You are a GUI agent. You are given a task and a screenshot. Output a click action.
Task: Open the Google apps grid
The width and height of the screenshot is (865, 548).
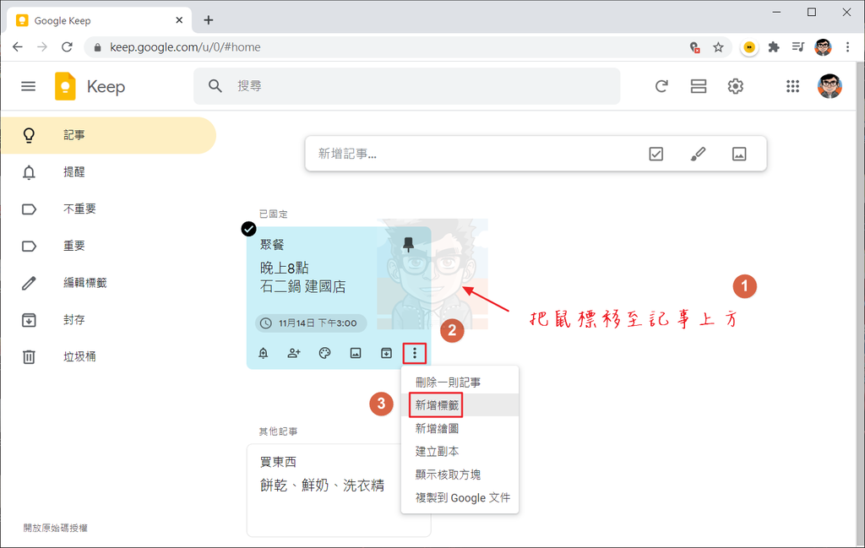[792, 86]
